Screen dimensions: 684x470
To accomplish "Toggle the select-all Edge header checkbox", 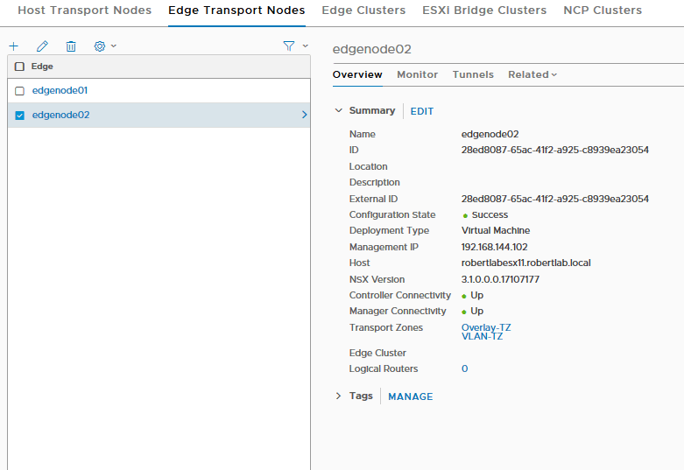I will pyautogui.click(x=19, y=67).
